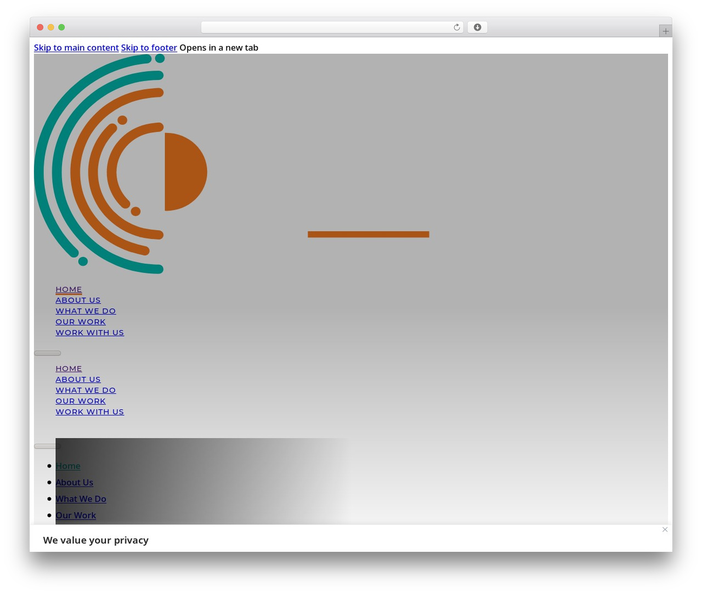
Task: Follow the Skip to main content link
Action: coord(76,48)
